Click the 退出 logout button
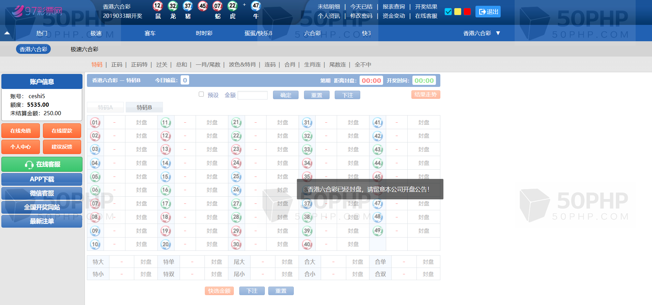 (488, 12)
